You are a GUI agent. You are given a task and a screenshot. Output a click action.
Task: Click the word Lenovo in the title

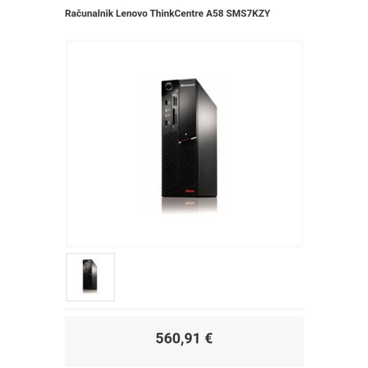pos(132,13)
